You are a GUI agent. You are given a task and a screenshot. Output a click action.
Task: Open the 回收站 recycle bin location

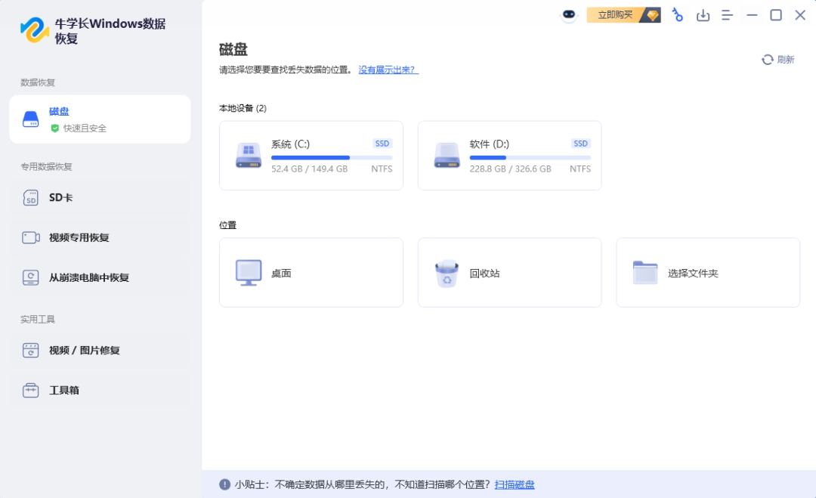point(509,272)
